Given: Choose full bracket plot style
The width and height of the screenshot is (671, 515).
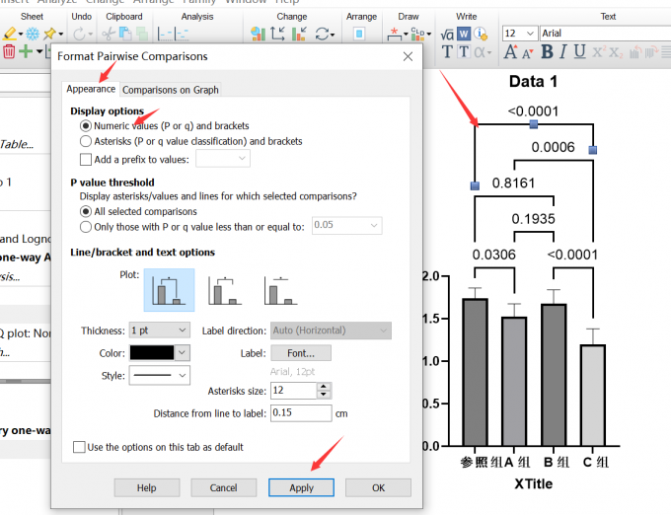Looking at the screenshot, I should (x=169, y=290).
